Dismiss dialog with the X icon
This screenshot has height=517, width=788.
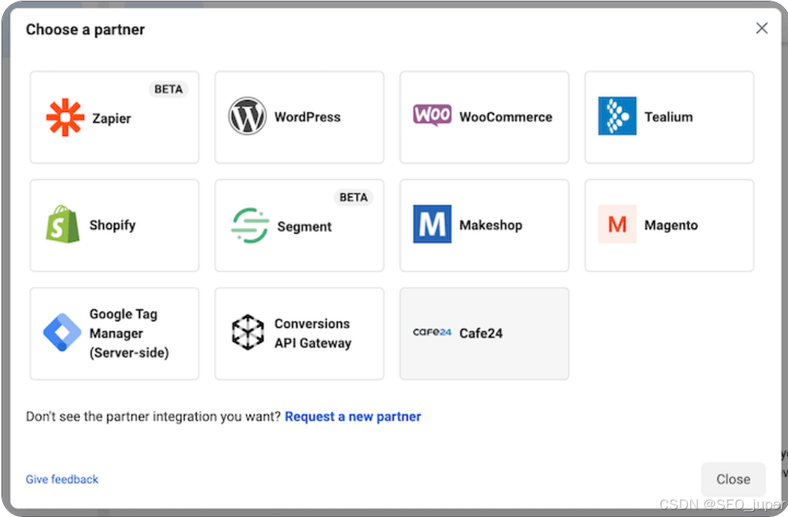click(x=762, y=28)
